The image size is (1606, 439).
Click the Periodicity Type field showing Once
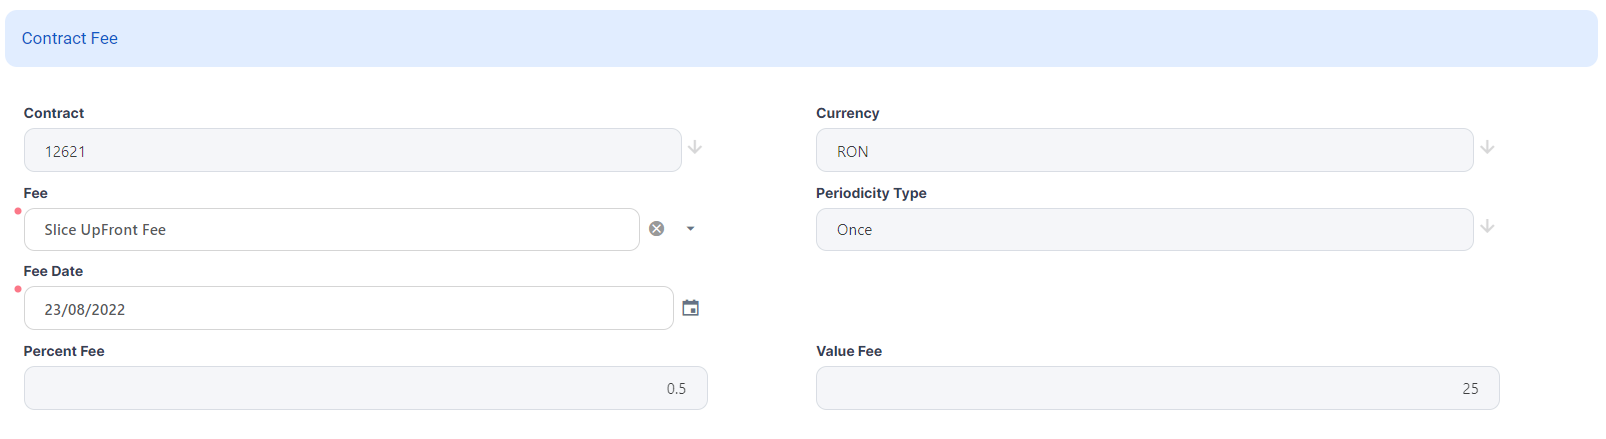click(1144, 230)
